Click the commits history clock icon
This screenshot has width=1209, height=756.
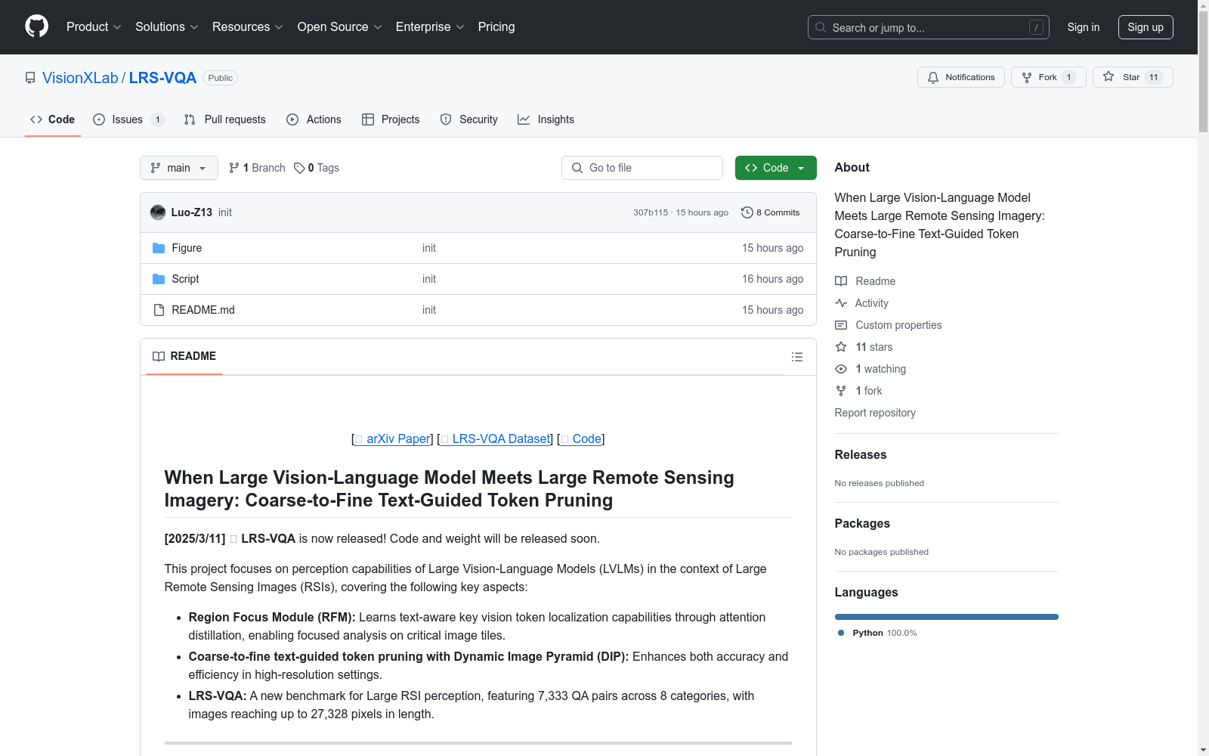point(747,212)
